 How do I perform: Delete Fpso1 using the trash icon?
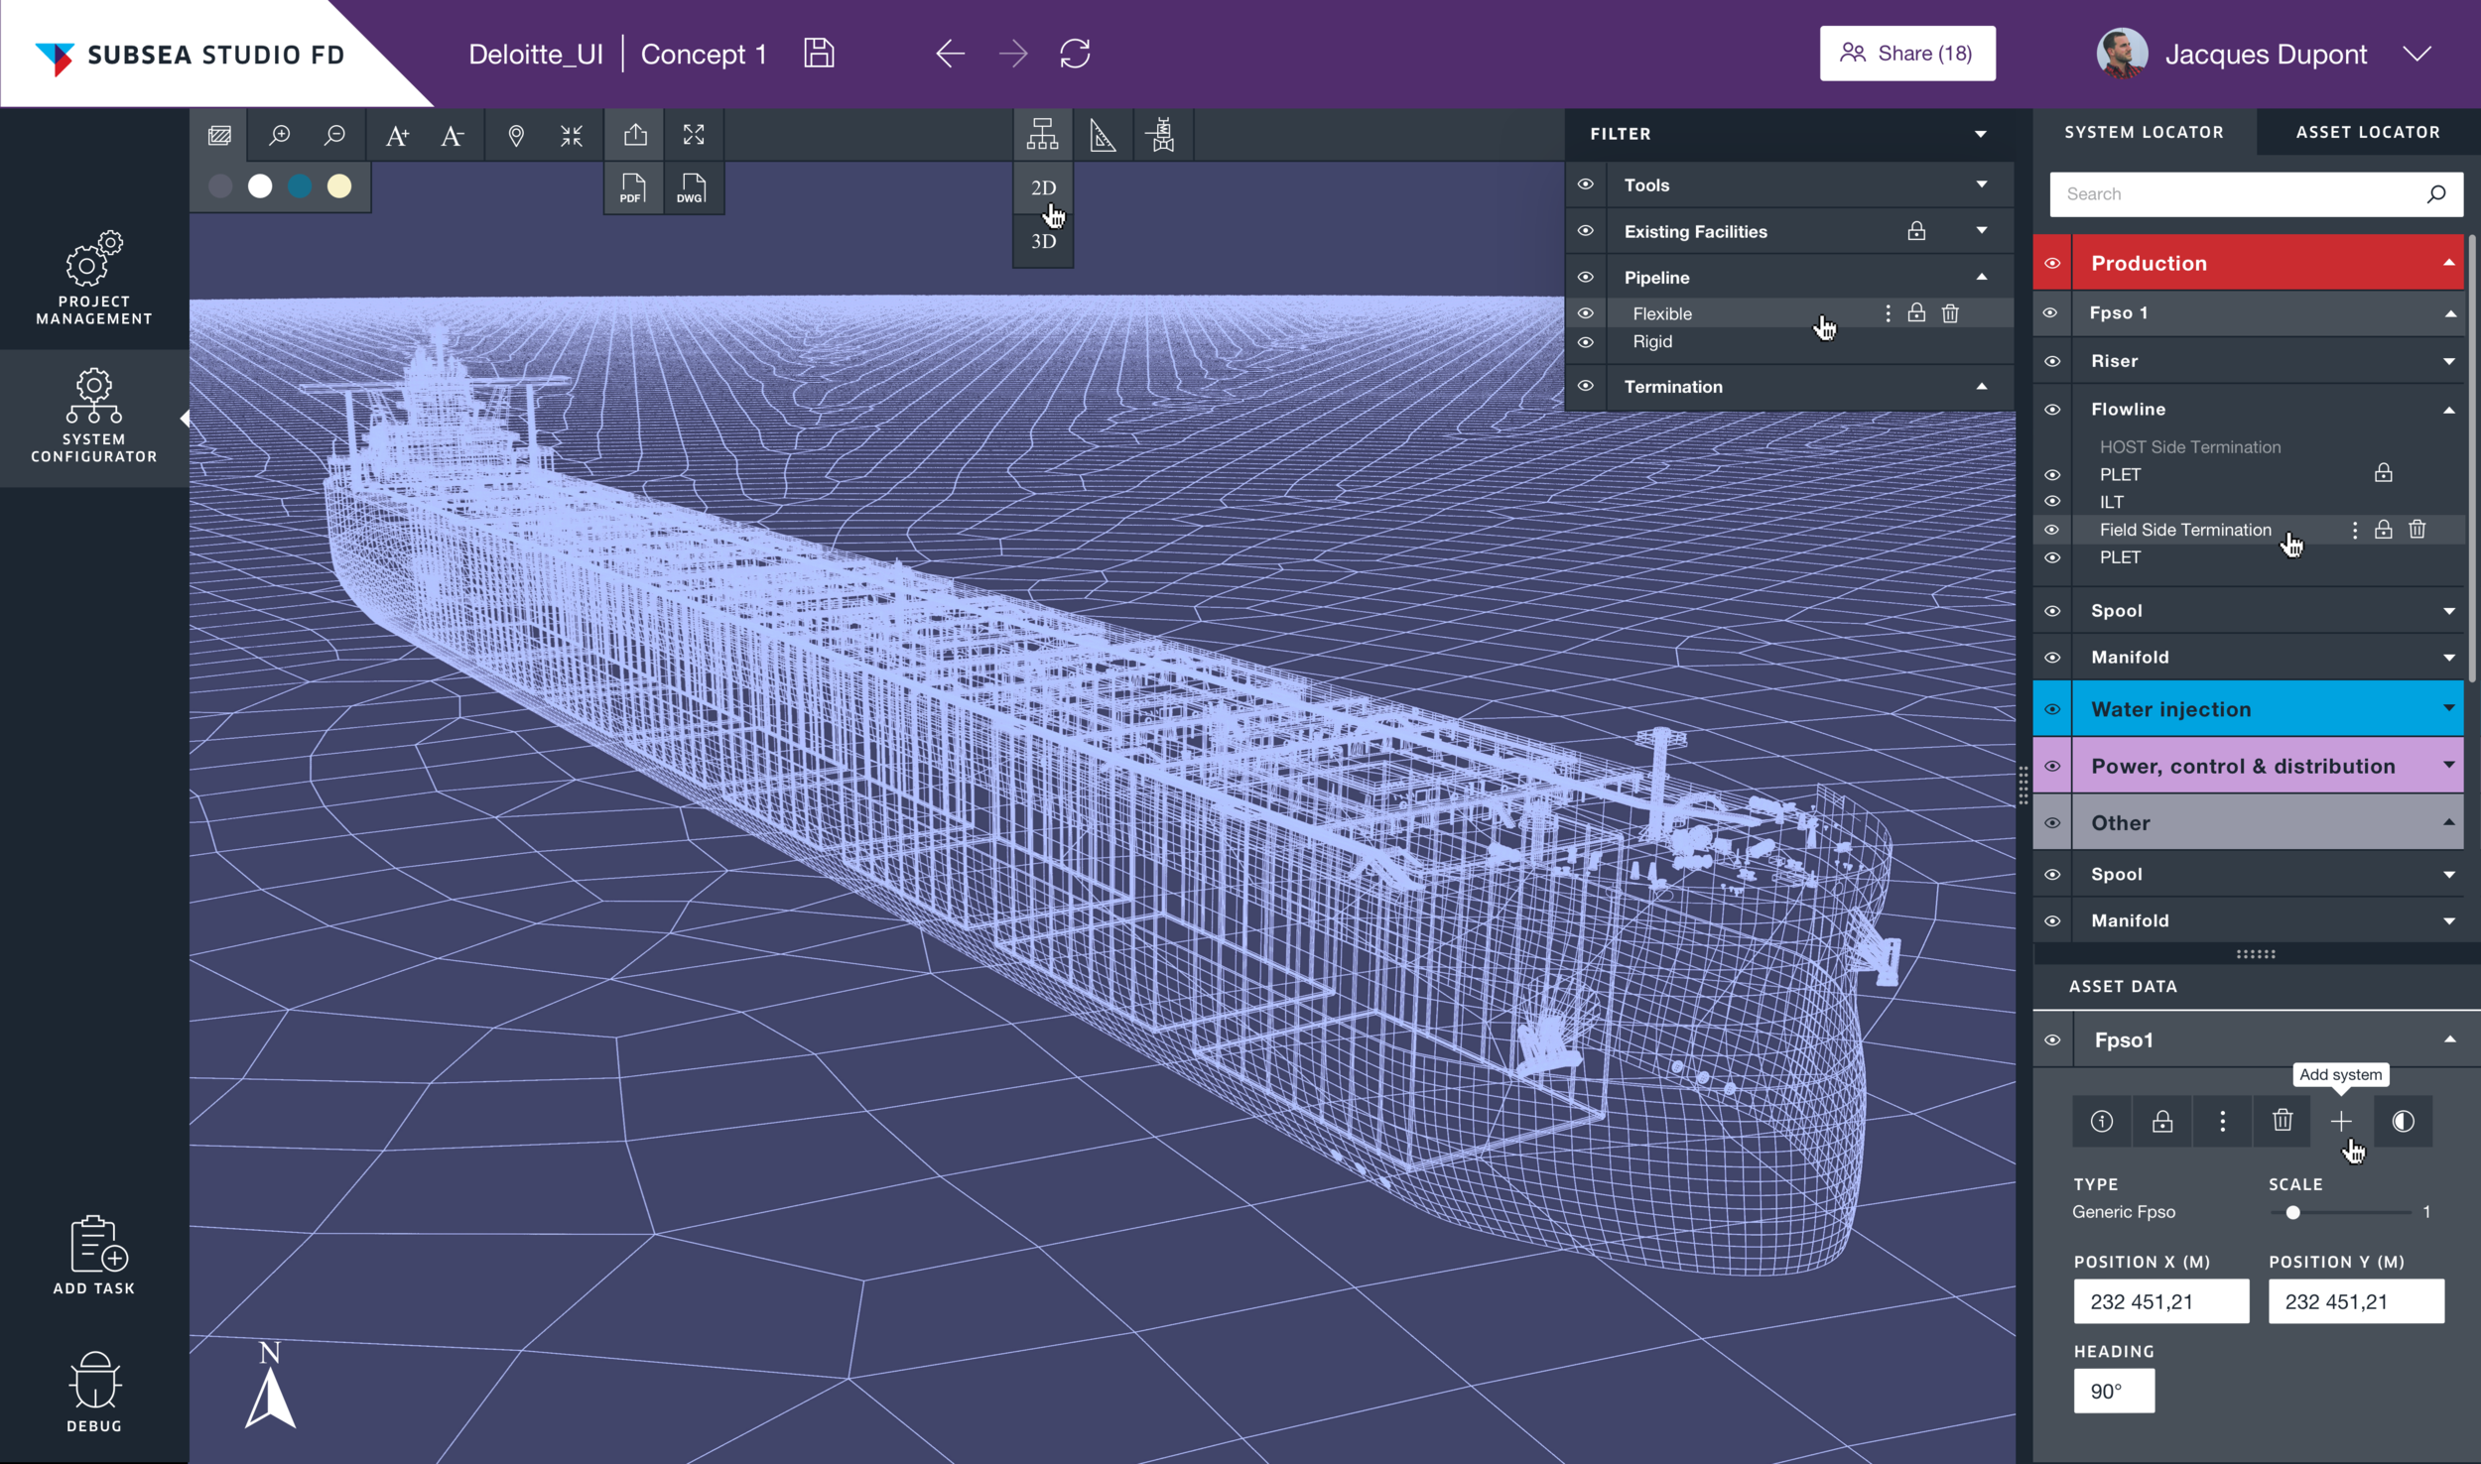tap(2283, 1121)
